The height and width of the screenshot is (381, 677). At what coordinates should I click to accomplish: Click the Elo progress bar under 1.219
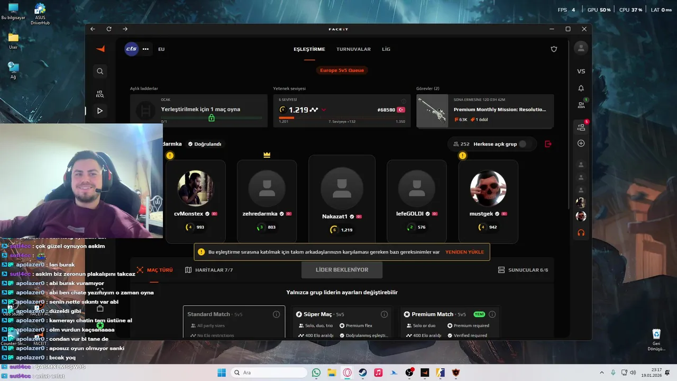click(x=342, y=117)
